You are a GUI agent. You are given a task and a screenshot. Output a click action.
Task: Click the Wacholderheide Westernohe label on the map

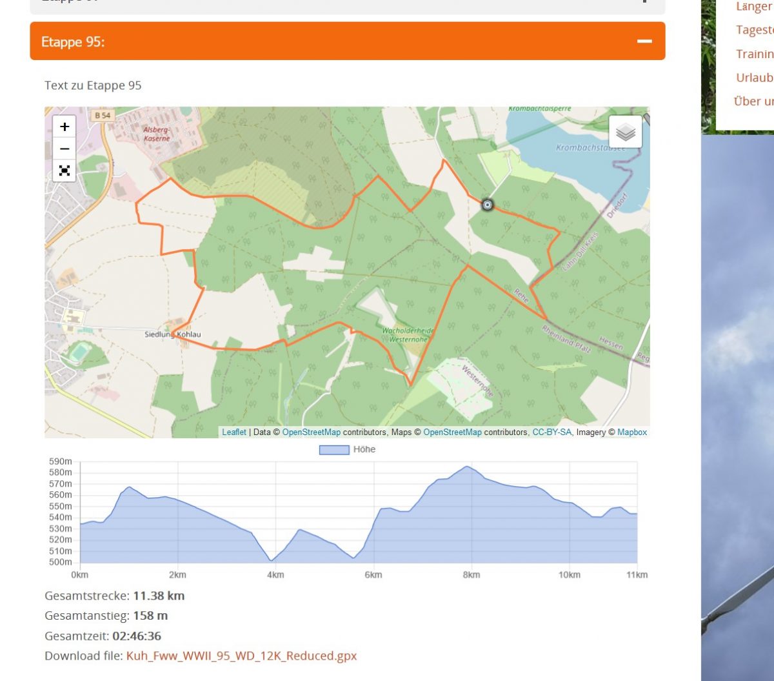[408, 334]
